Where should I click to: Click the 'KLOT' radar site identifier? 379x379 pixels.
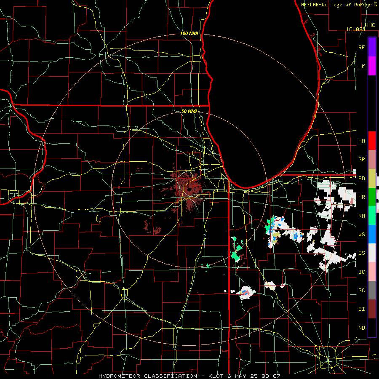coord(216,376)
